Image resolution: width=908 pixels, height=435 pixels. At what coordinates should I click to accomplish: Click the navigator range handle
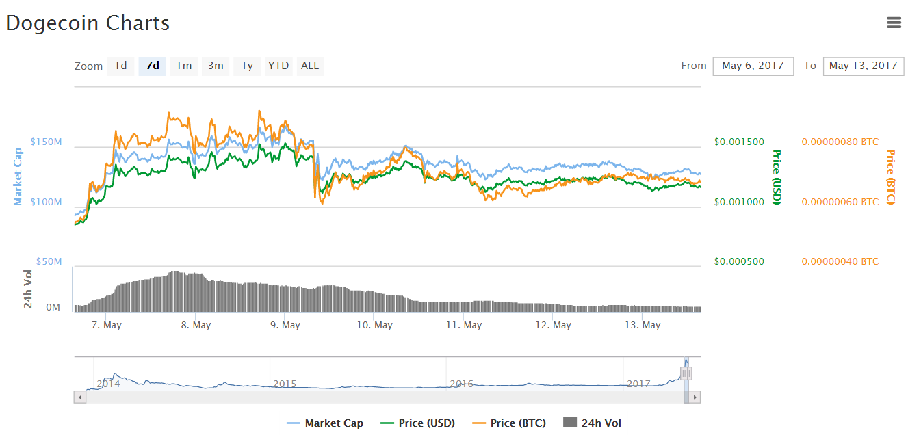coord(686,373)
